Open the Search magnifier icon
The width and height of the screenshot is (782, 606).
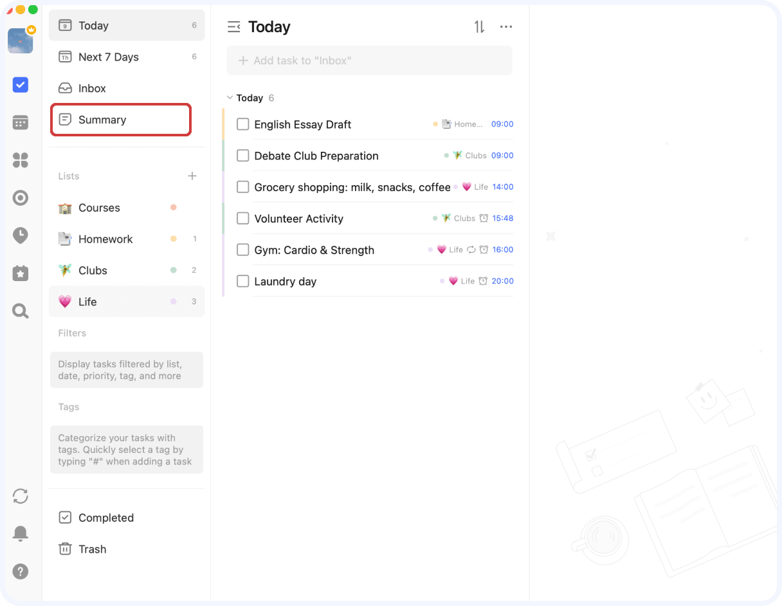coord(21,311)
